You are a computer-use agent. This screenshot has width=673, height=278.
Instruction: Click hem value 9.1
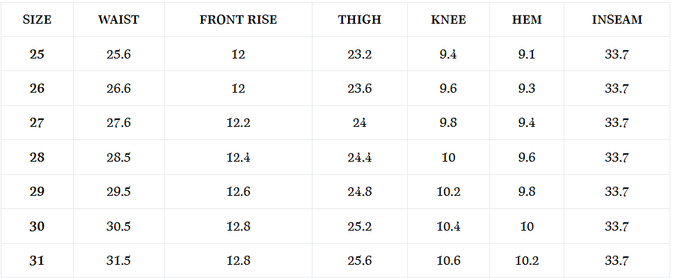527,54
